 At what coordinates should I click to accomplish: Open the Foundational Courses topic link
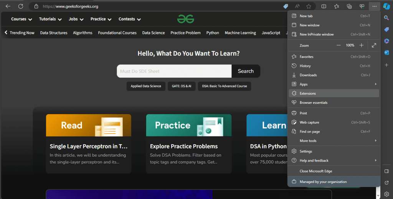(x=117, y=33)
